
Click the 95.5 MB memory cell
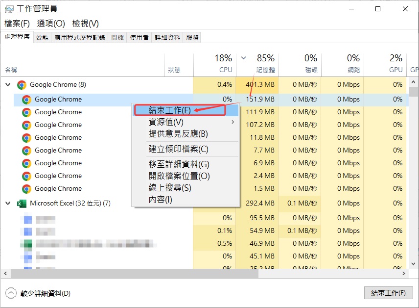tap(257, 218)
